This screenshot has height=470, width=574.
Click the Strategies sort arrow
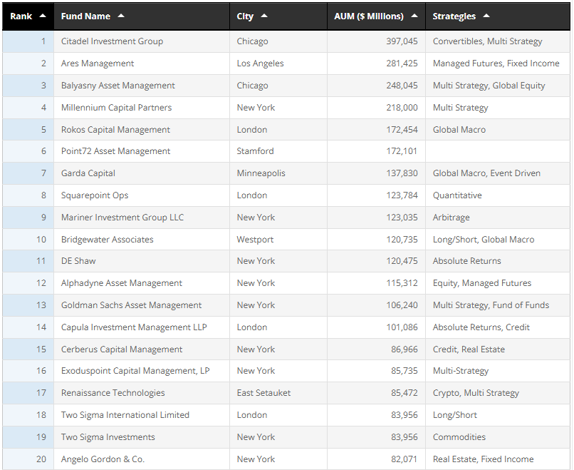tap(486, 16)
